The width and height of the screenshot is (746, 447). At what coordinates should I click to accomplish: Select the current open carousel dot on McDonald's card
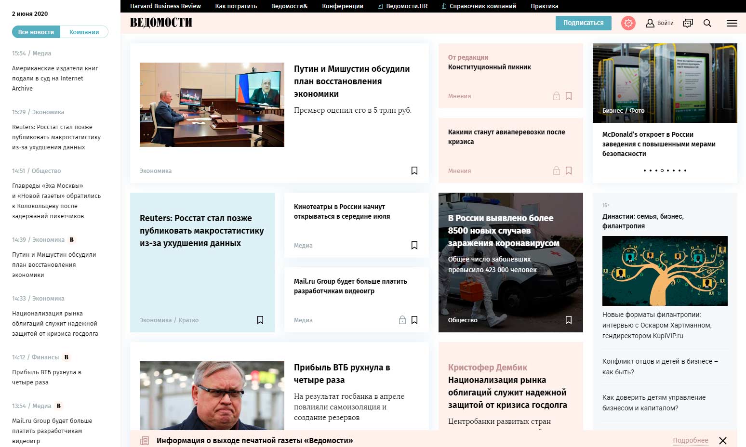[x=662, y=171]
